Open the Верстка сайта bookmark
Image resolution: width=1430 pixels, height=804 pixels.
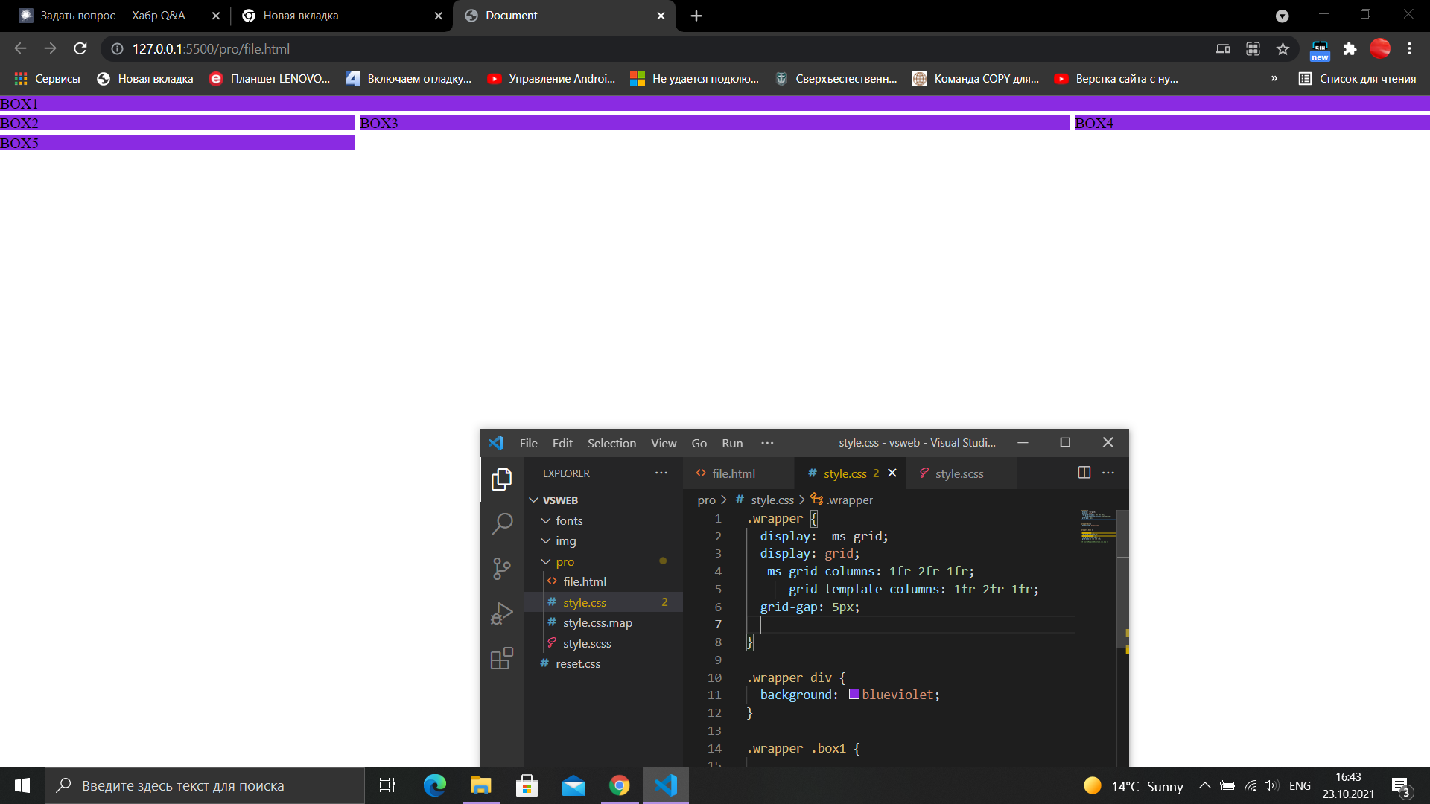click(x=1116, y=78)
